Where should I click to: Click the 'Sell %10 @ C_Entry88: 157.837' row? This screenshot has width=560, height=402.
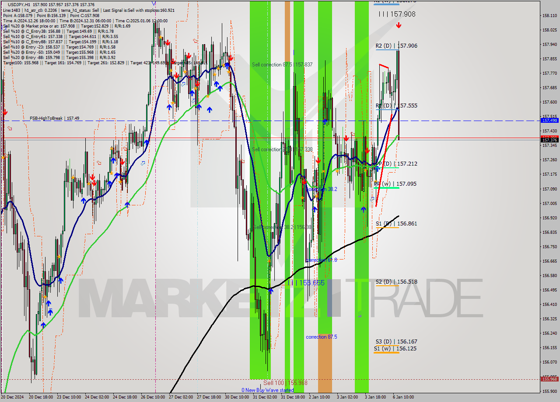point(60,42)
